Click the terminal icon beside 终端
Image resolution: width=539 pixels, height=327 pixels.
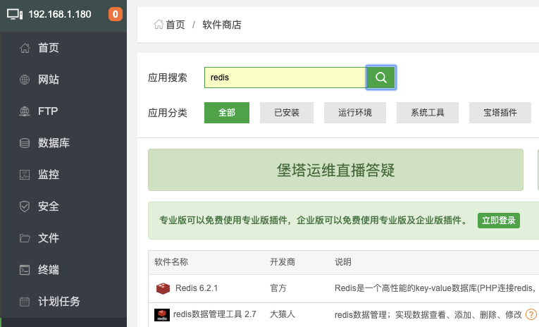pyautogui.click(x=25, y=270)
